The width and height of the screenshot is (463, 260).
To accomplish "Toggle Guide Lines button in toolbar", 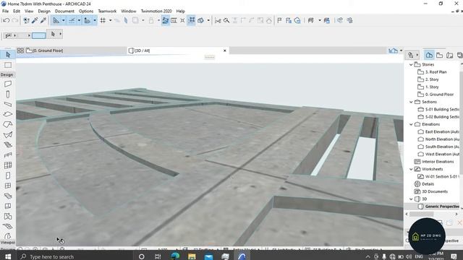I will (x=56, y=20).
